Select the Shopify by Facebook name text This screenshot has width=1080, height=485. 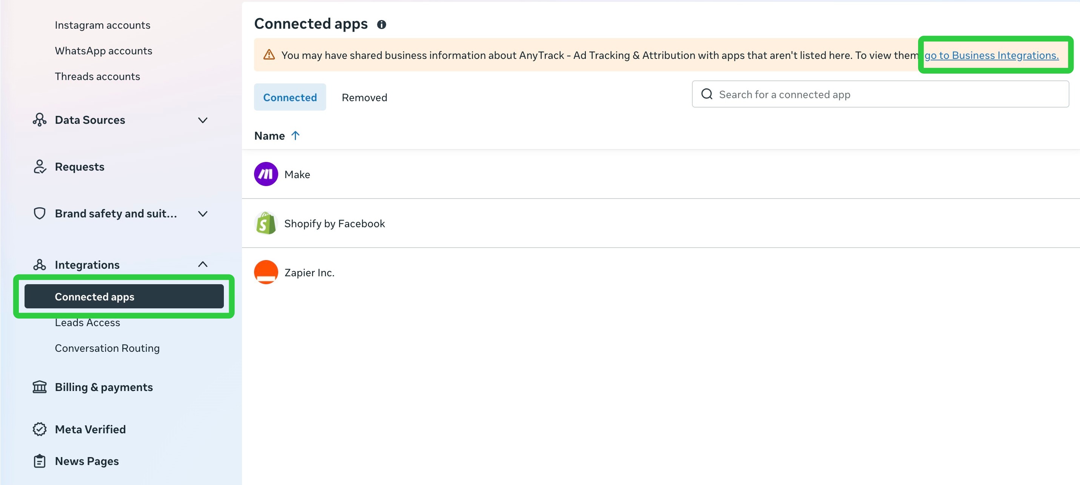pos(334,223)
